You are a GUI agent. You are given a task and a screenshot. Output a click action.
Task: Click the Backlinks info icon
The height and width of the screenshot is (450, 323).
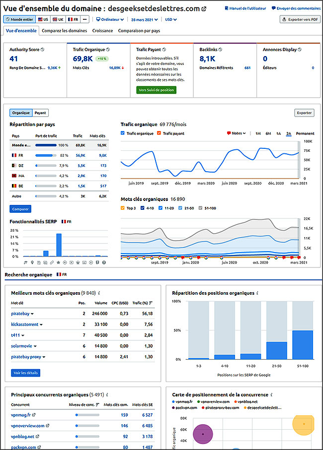[221, 50]
